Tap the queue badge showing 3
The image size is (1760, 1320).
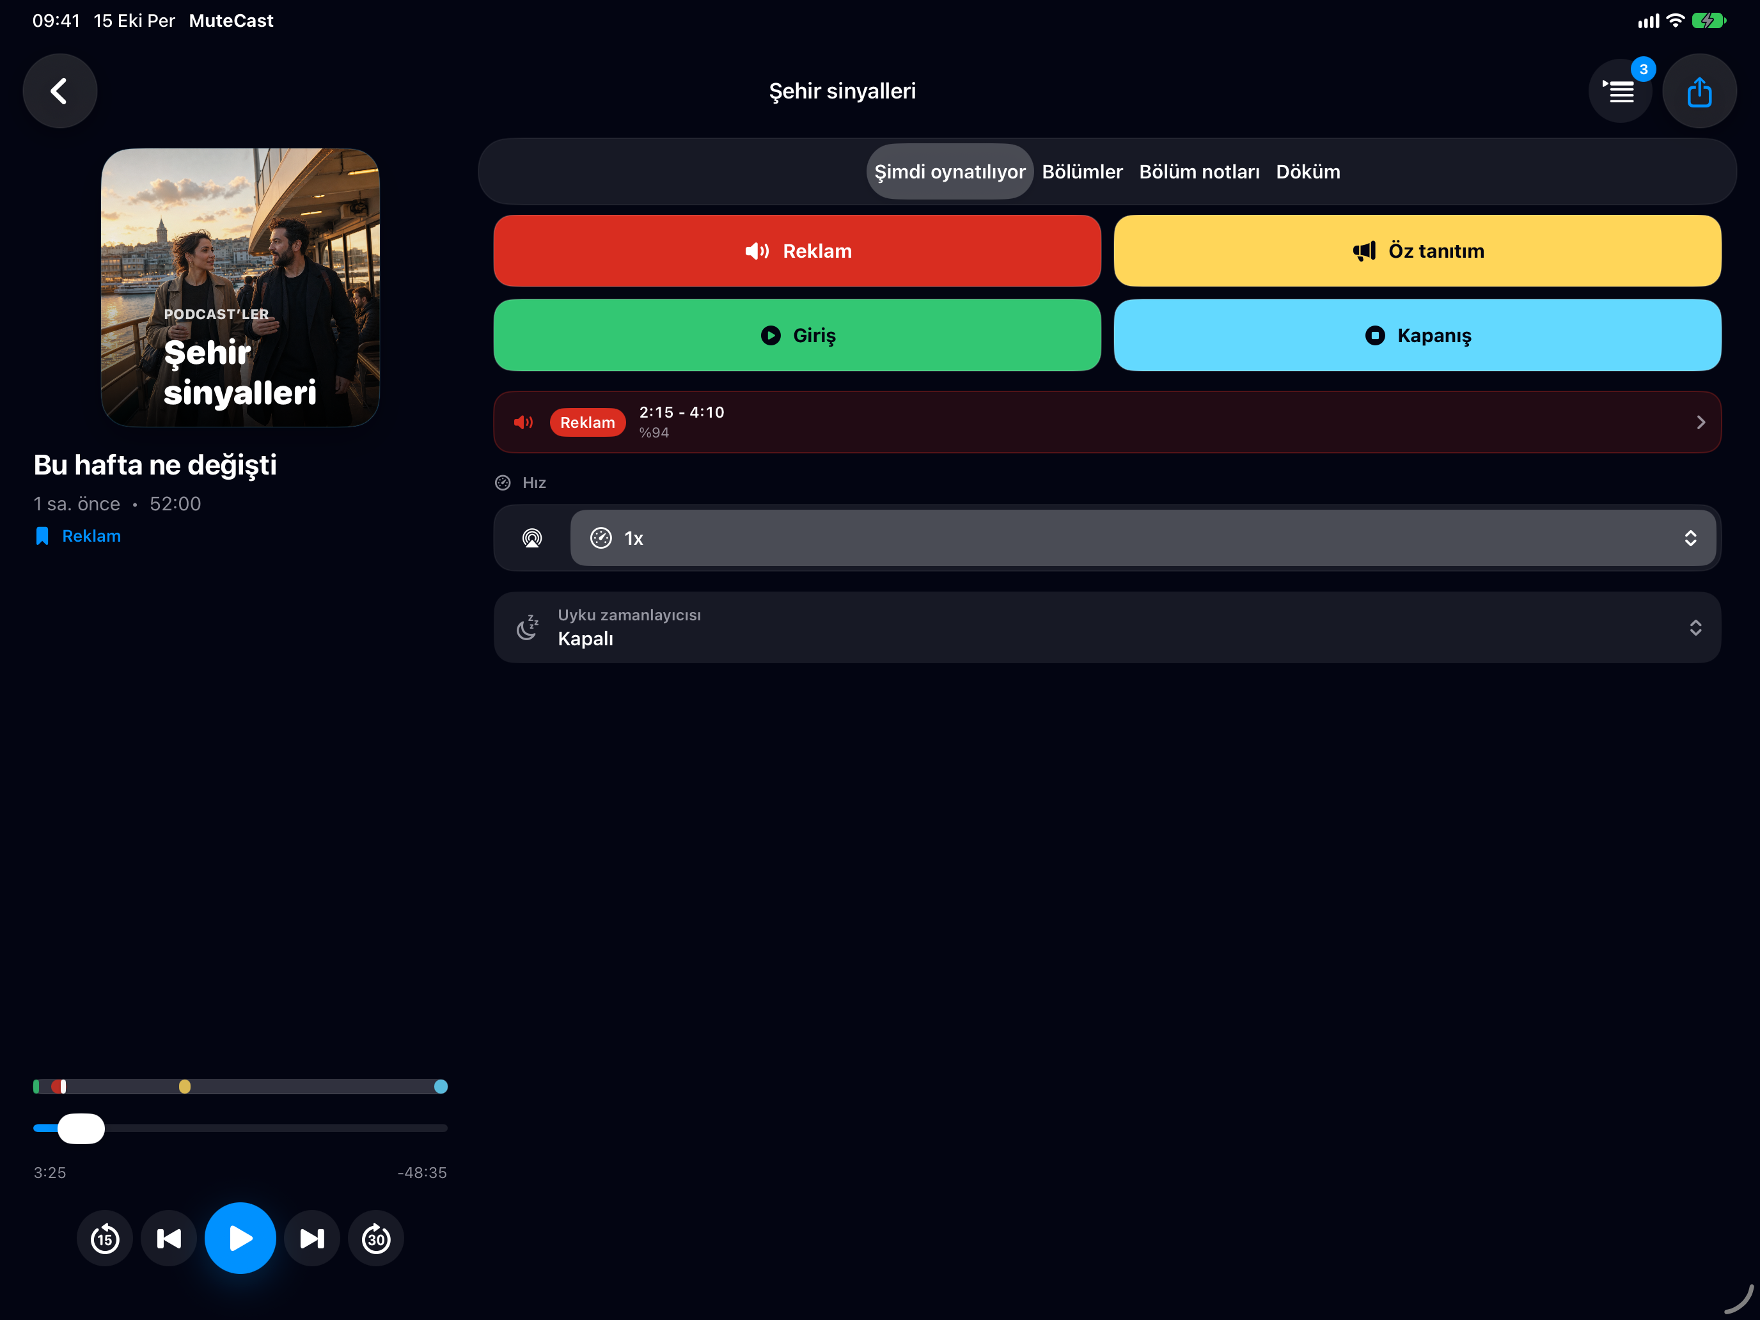1643,69
